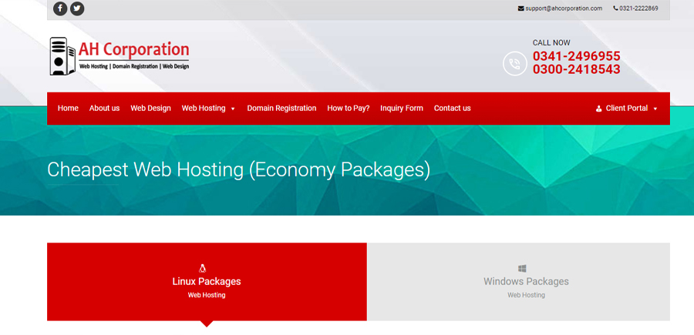Open the Inquiry Form page
The width and height of the screenshot is (694, 335).
click(402, 109)
